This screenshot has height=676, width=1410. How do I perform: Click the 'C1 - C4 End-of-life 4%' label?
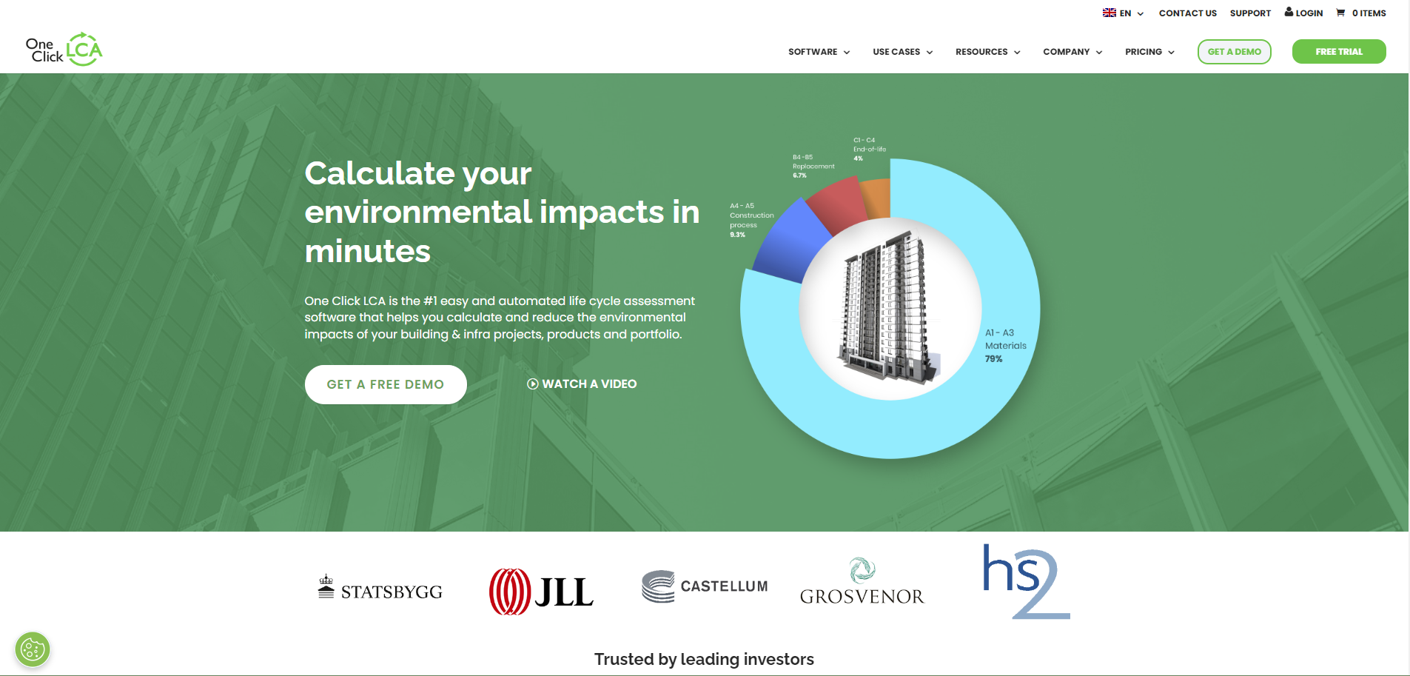click(x=869, y=149)
